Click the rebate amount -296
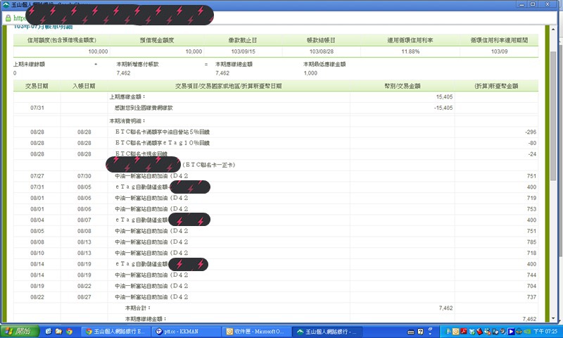563x338 pixels. click(531, 132)
